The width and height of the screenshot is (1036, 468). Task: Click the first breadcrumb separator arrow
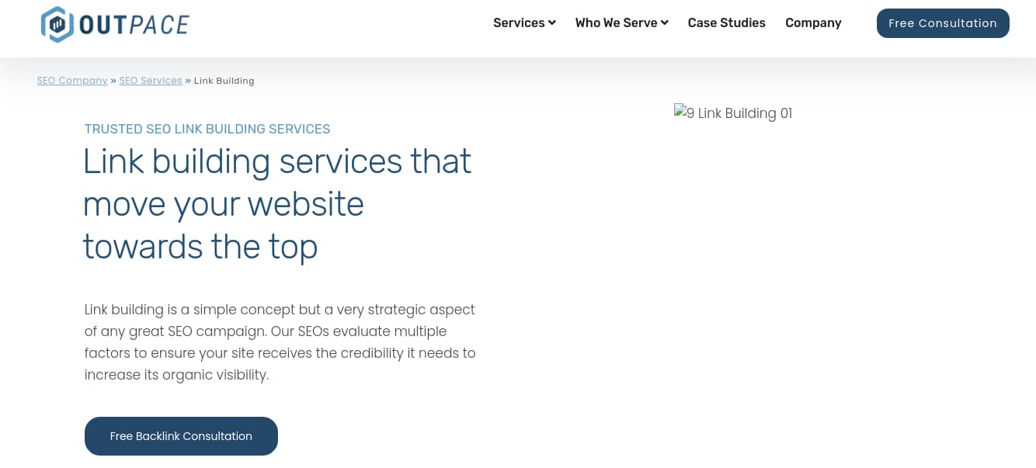coord(113,80)
